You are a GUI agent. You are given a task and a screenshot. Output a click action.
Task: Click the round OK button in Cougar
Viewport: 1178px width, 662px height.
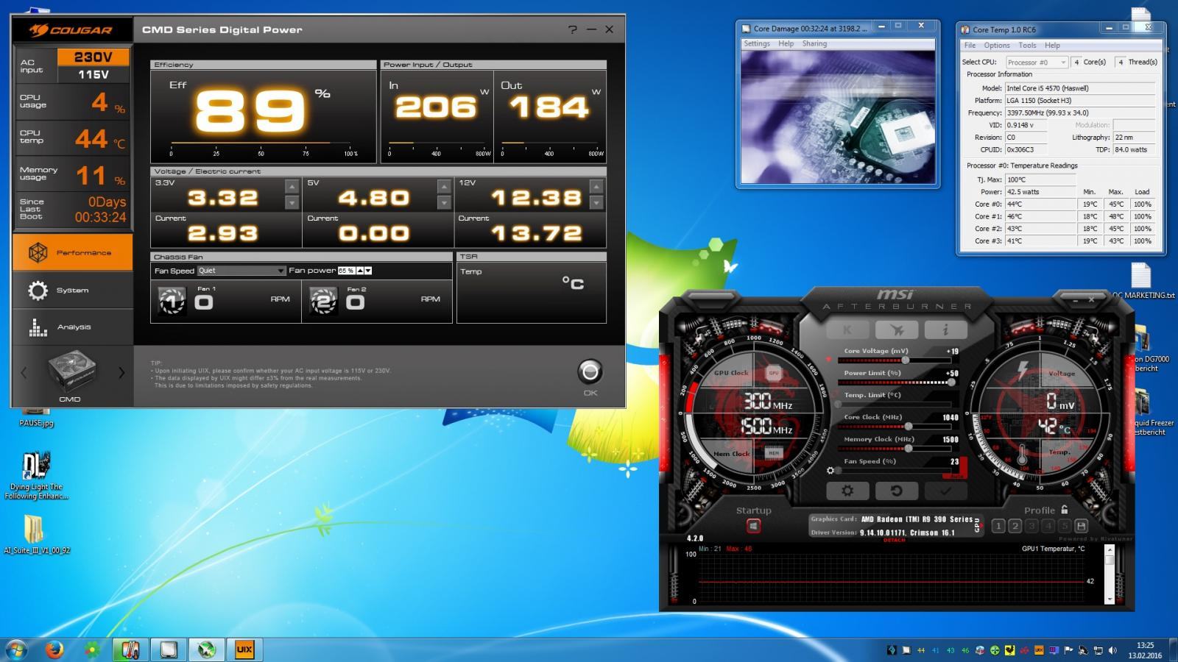click(x=590, y=372)
